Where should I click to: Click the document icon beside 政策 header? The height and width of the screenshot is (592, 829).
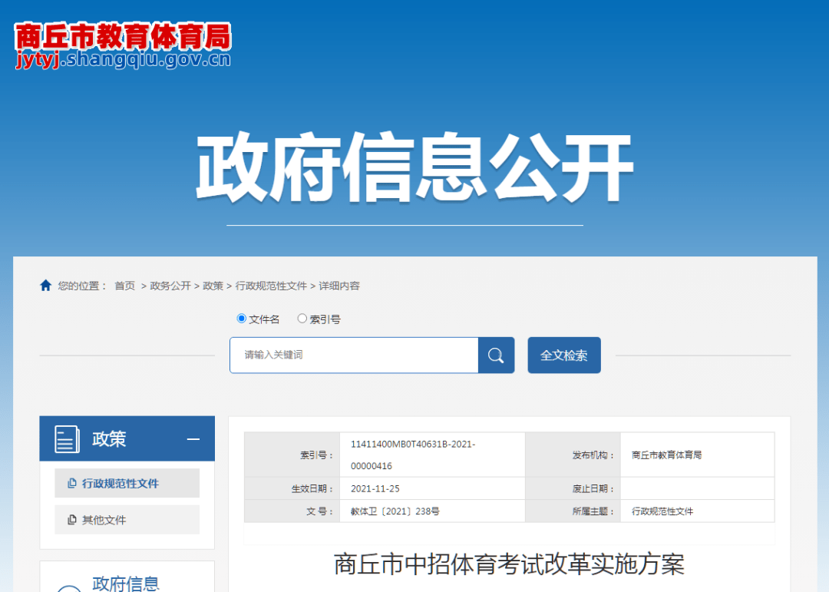67,438
